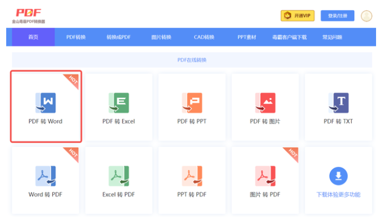This screenshot has height=220, width=380.
Task: Click the 'PPT 转 PDF' label
Action: tap(192, 195)
